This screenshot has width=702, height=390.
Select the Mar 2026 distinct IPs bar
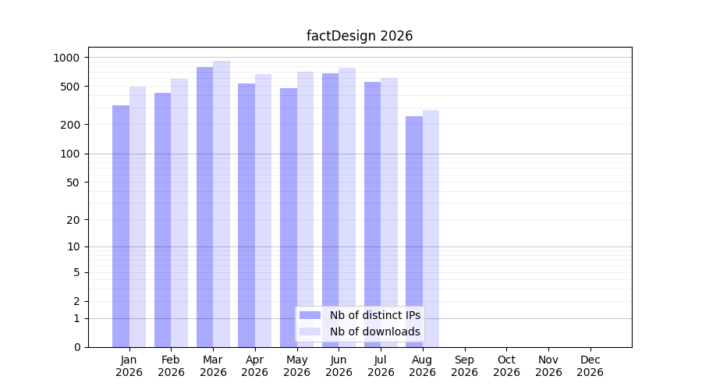point(204,207)
